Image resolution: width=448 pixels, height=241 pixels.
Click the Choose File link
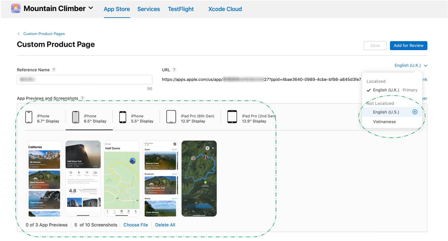135,225
